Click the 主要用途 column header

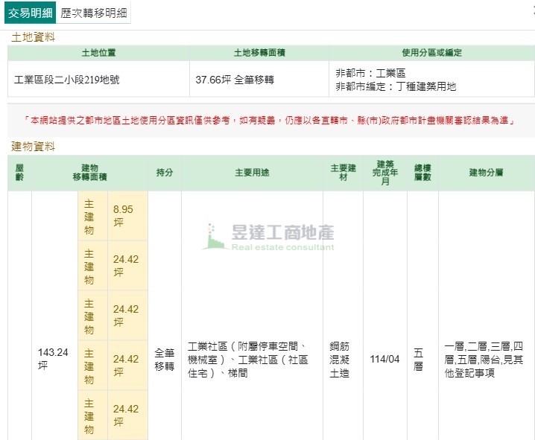click(252, 173)
